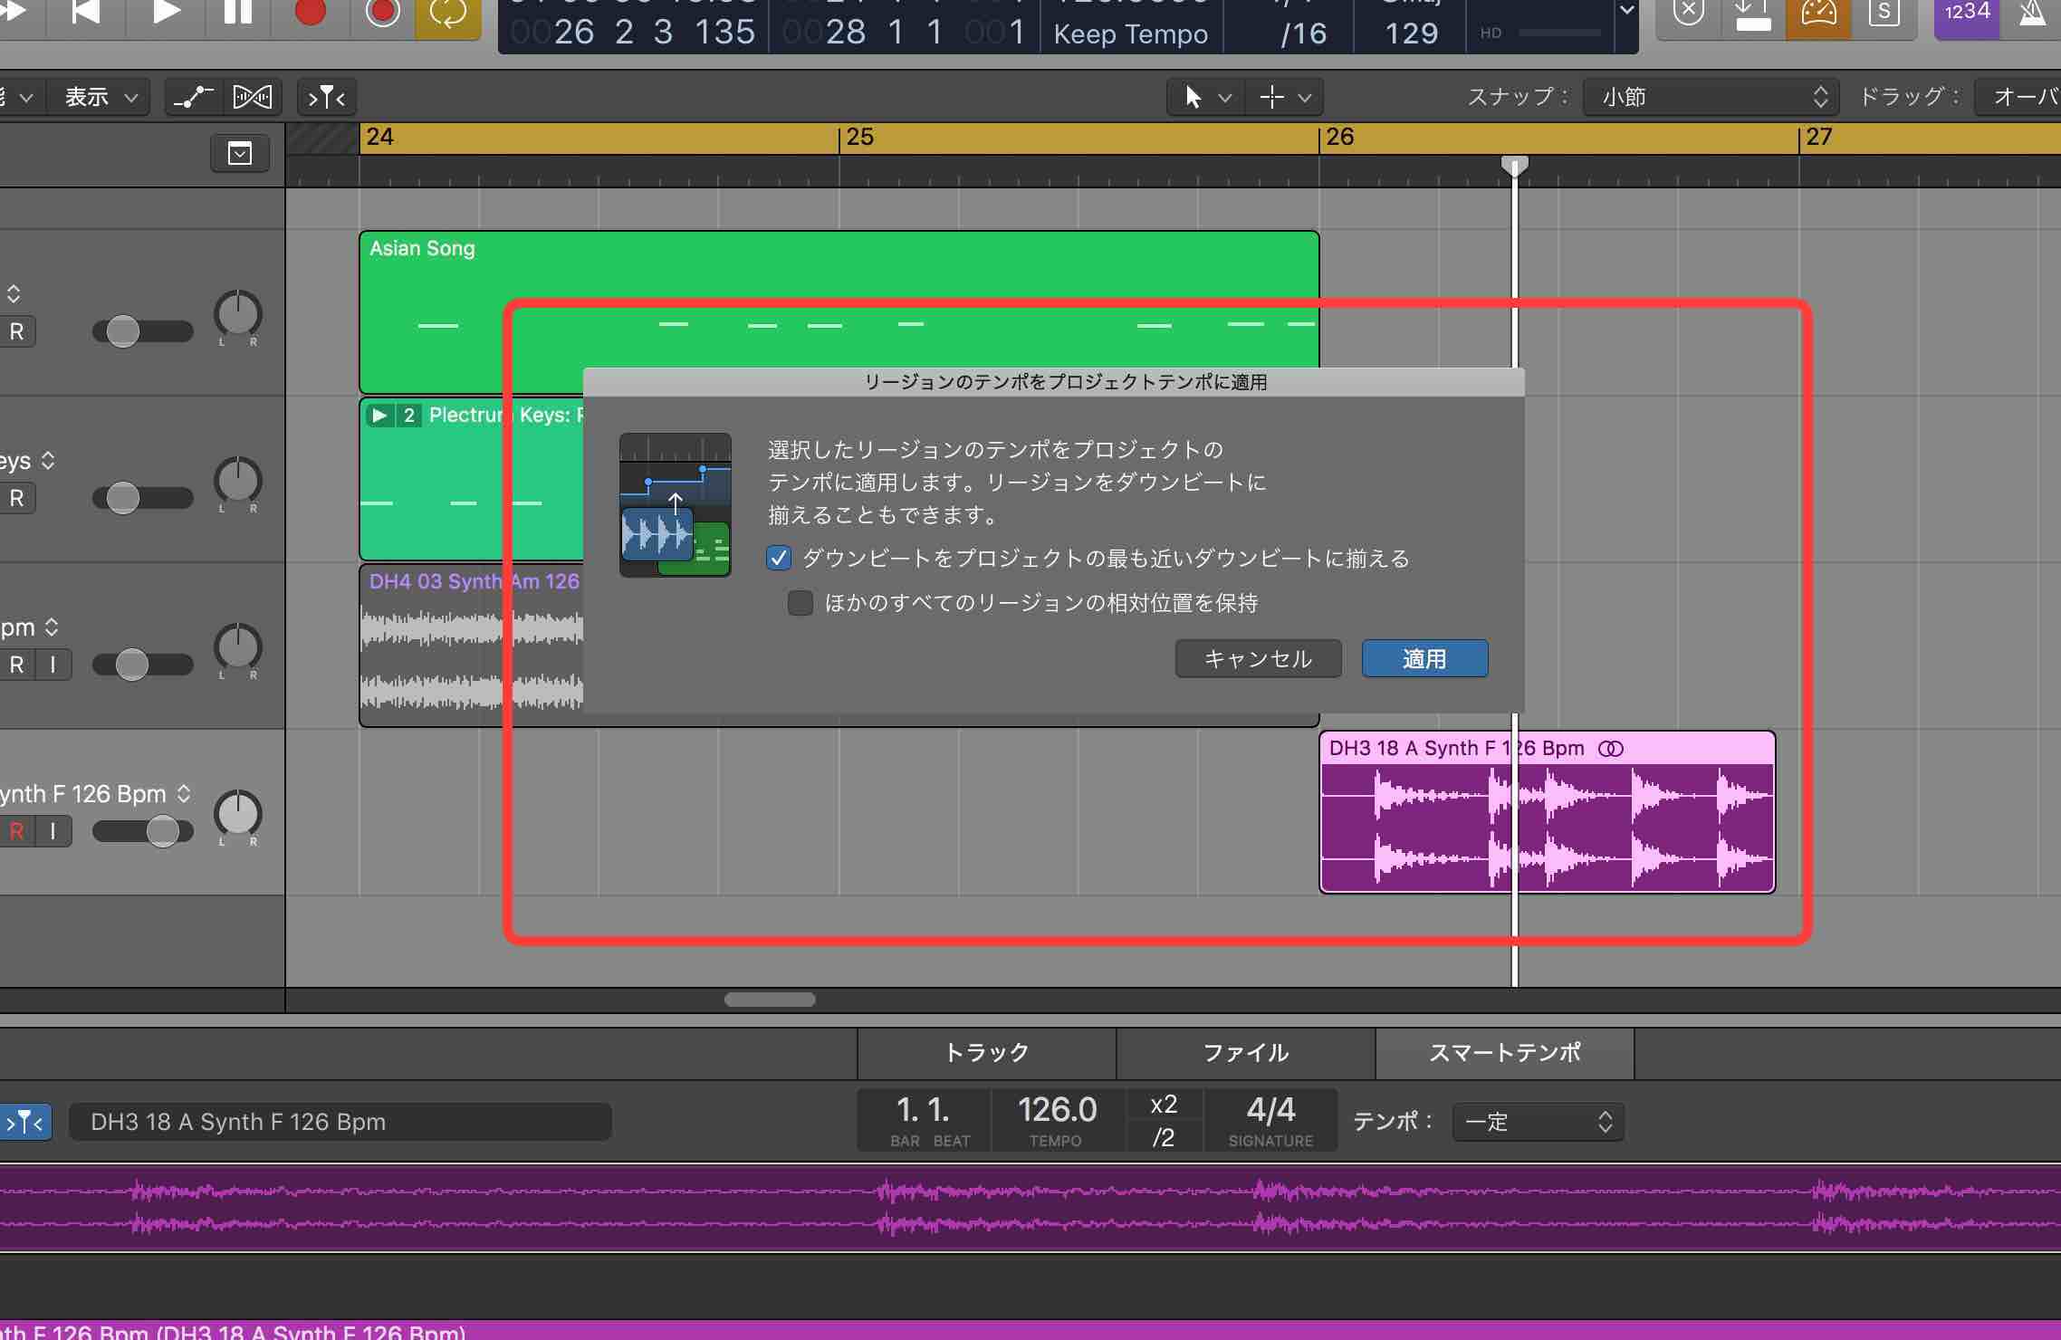
Task: Click the tuner icon in control bar
Action: [x=1817, y=14]
